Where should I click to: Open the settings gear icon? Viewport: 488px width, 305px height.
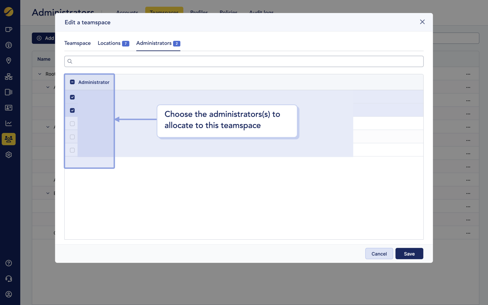click(8, 155)
